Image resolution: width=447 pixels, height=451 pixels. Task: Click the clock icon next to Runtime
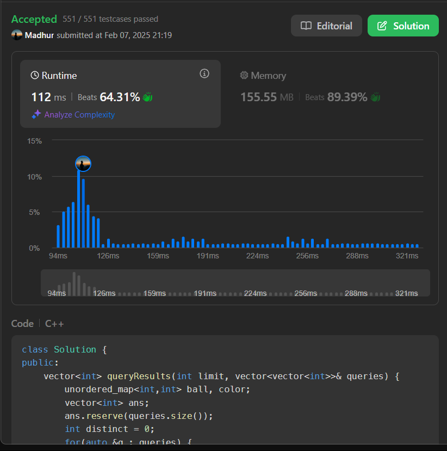pyautogui.click(x=35, y=76)
